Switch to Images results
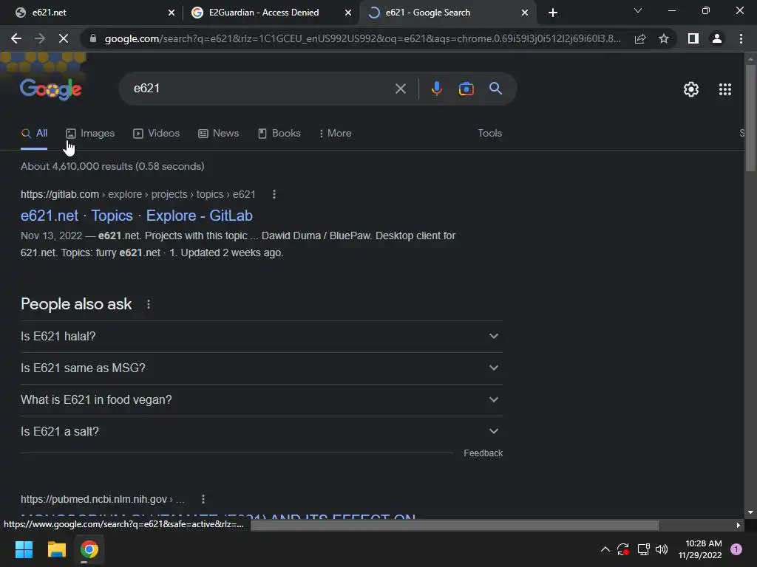The image size is (757, 567). (90, 134)
